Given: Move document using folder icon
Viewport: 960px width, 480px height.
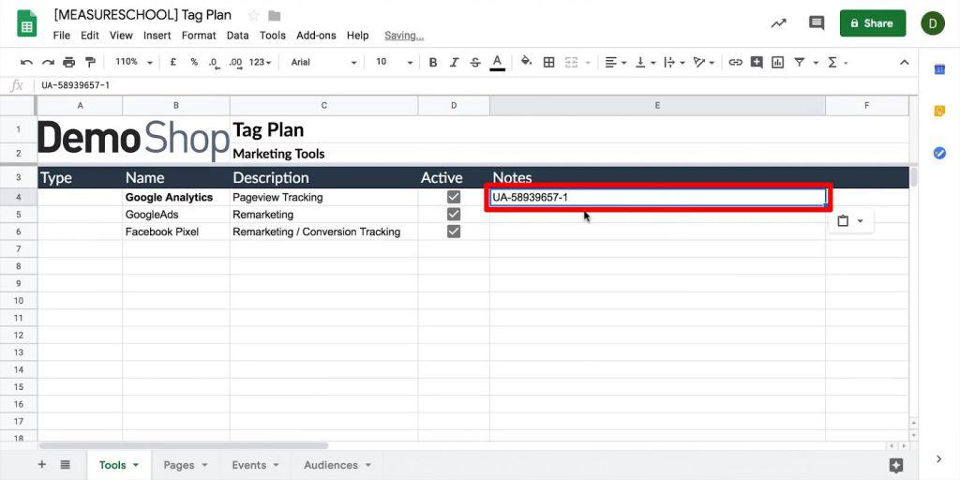Looking at the screenshot, I should (x=275, y=15).
